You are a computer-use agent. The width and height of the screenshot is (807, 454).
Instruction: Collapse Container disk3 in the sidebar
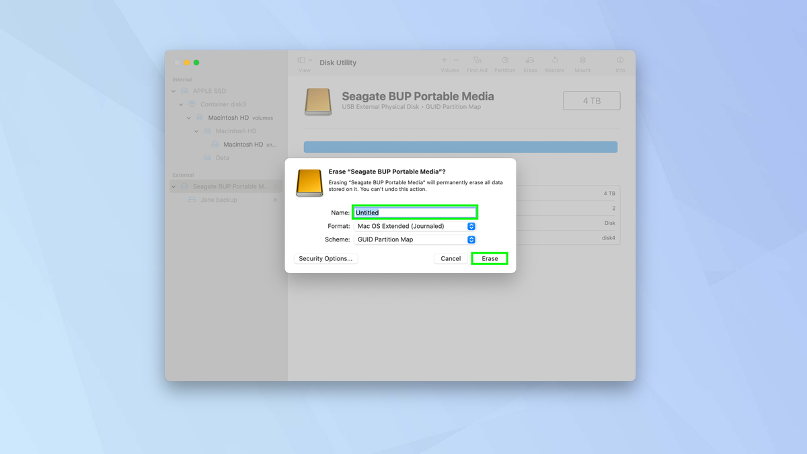click(x=181, y=104)
